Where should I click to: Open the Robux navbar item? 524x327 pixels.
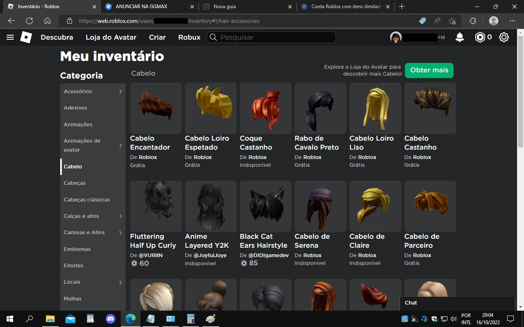[189, 37]
